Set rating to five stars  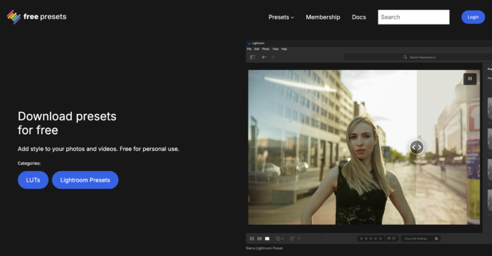(380, 239)
